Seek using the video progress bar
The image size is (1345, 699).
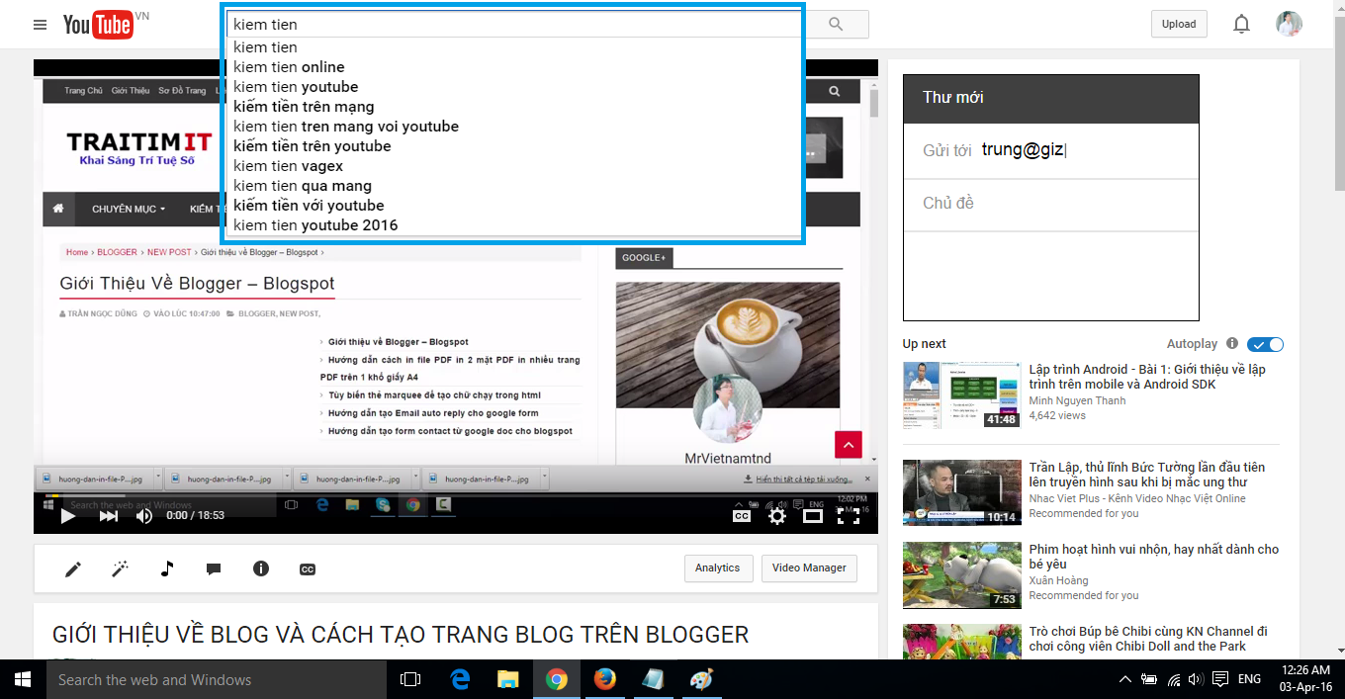point(456,495)
